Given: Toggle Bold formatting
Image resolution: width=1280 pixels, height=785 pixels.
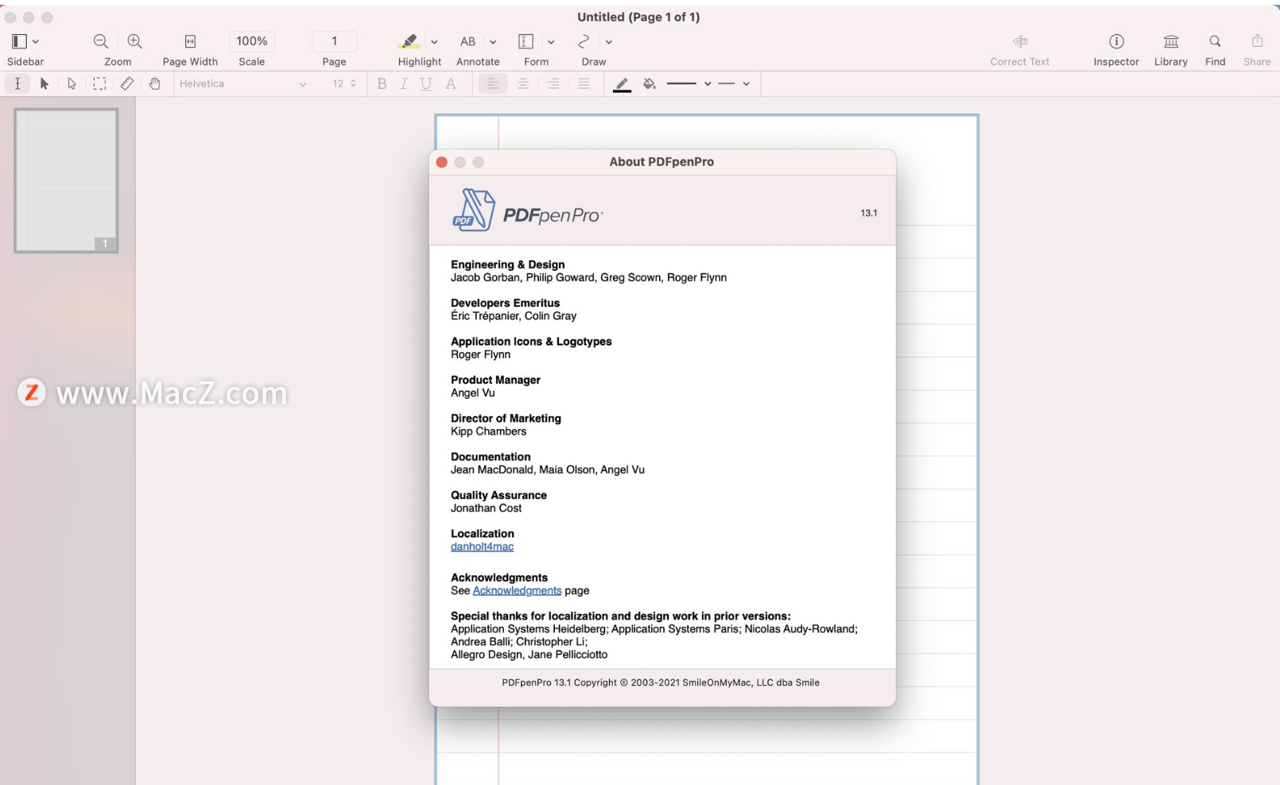Looking at the screenshot, I should click(382, 83).
